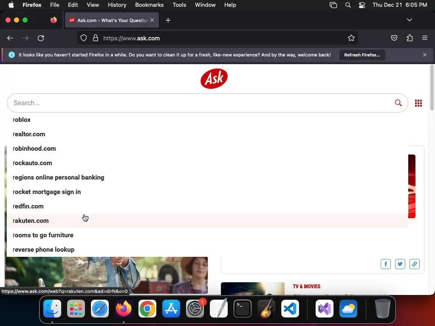This screenshot has height=326, width=435.
Task: Open the Apple menu
Action: pyautogui.click(x=11, y=5)
